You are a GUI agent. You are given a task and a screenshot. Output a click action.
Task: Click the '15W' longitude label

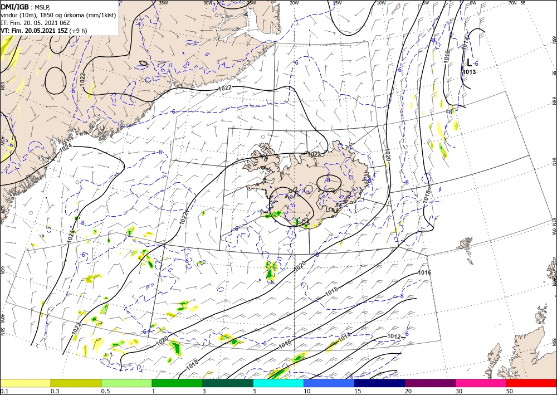click(337, 3)
